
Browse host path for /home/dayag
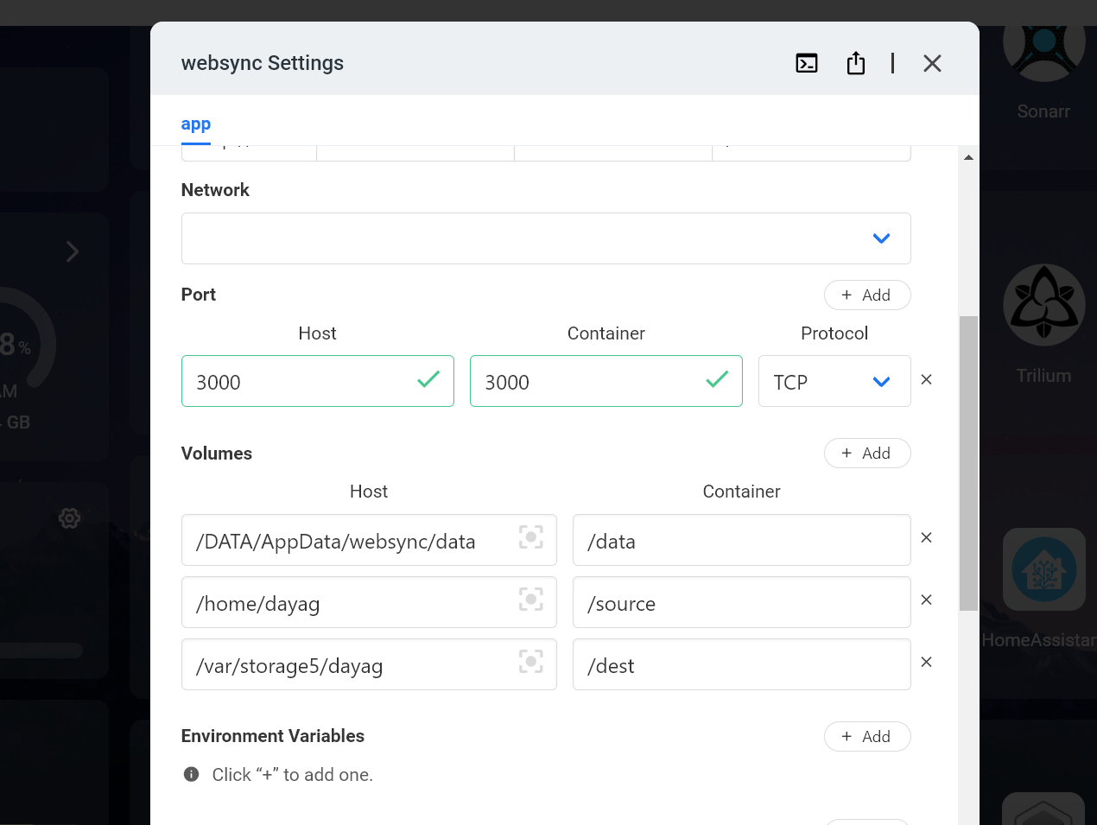(x=530, y=600)
